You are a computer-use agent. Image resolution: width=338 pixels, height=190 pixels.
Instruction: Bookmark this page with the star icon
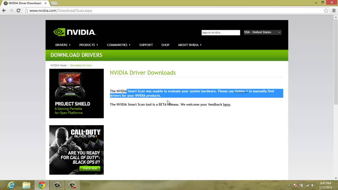[x=326, y=11]
